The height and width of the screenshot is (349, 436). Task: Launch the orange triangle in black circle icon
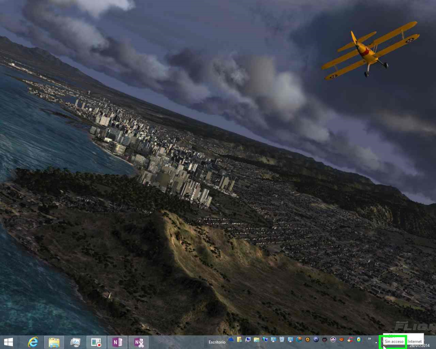tap(307, 340)
